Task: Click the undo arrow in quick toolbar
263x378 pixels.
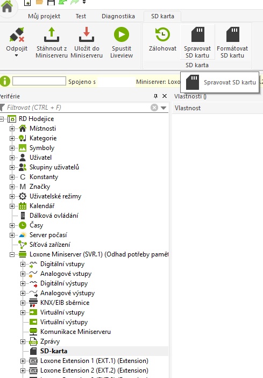Action: pos(63,2)
